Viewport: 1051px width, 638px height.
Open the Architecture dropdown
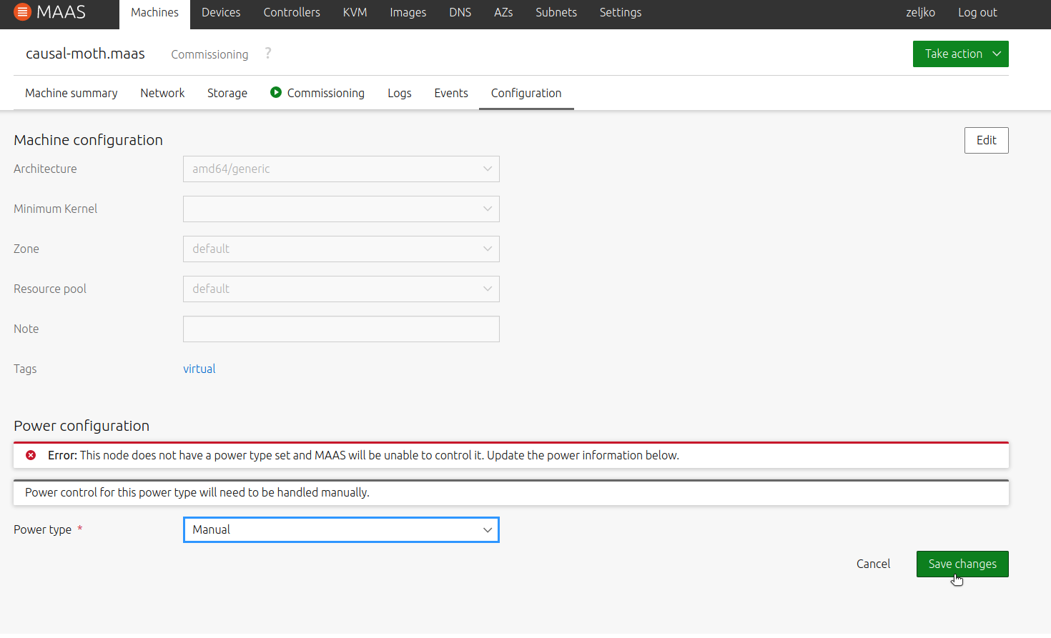click(x=341, y=169)
